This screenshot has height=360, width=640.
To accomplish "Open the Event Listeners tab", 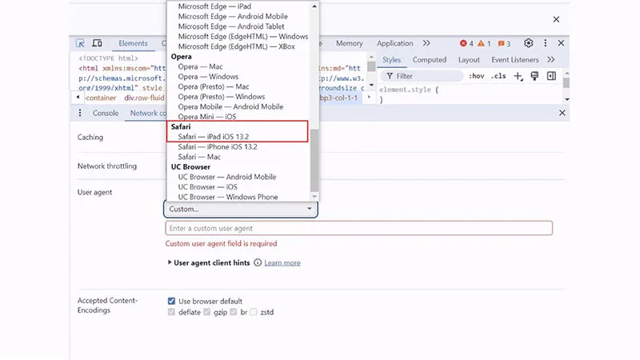I will coord(515,59).
